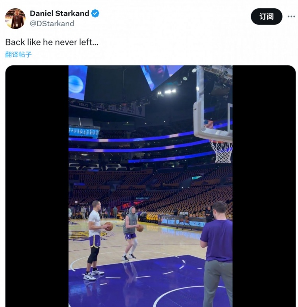Image resolution: width=298 pixels, height=307 pixels.
Task: Open the more options ellipsis menu
Action: coord(291,16)
